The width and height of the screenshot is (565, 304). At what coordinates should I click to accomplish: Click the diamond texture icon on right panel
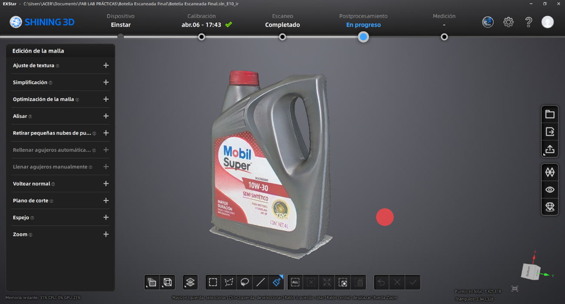click(550, 207)
